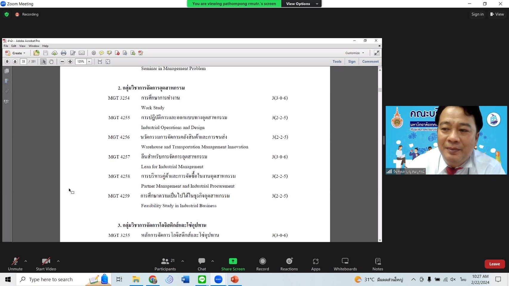Expand audio settings arrow next to Unmute
Viewport: 509px width, 286px height.
(x=26, y=261)
